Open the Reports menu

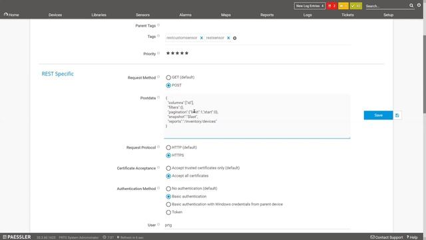click(x=267, y=15)
